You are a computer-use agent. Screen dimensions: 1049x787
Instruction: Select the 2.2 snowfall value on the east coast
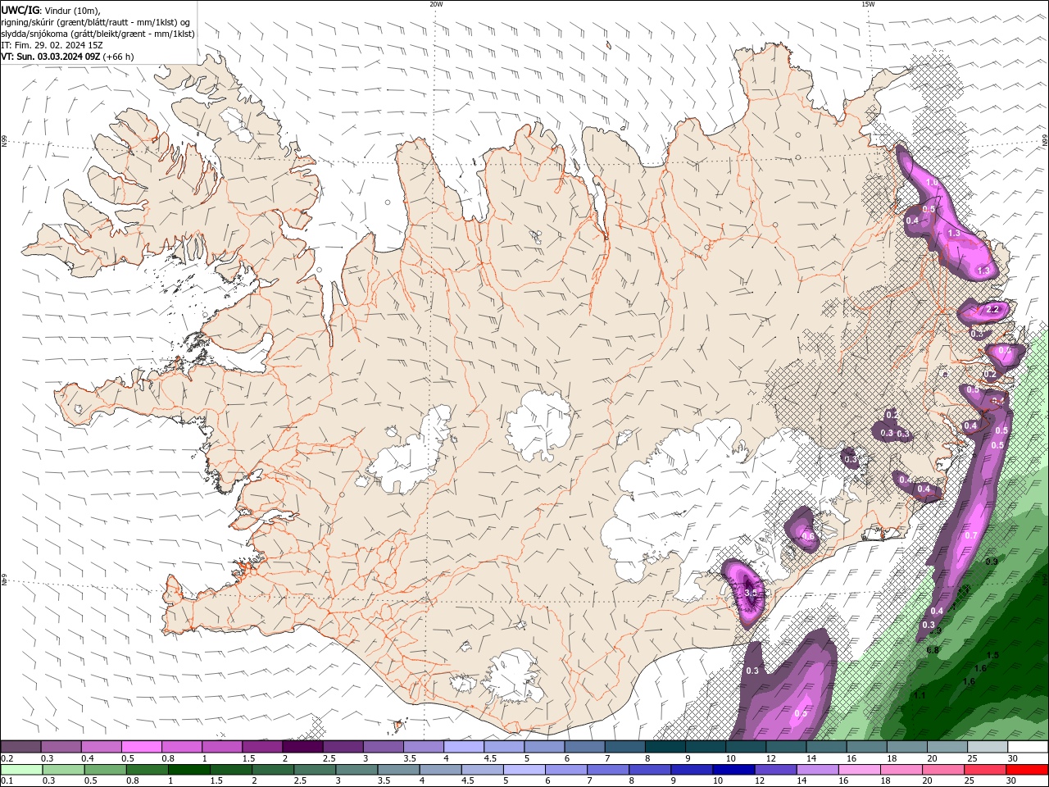[993, 309]
